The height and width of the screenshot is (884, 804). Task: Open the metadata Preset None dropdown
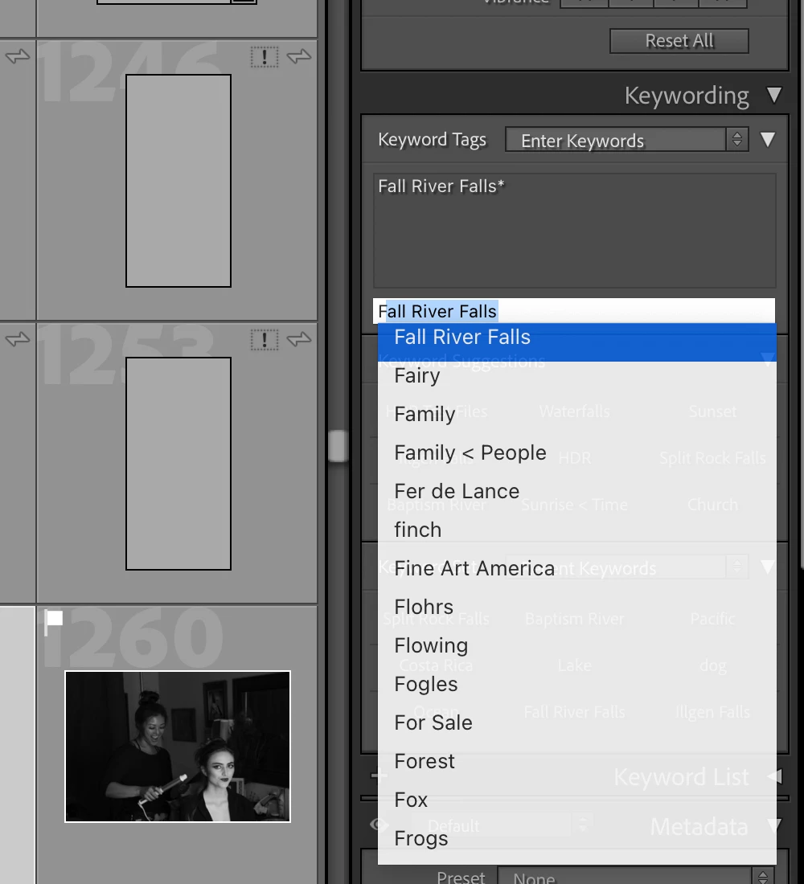(x=634, y=876)
